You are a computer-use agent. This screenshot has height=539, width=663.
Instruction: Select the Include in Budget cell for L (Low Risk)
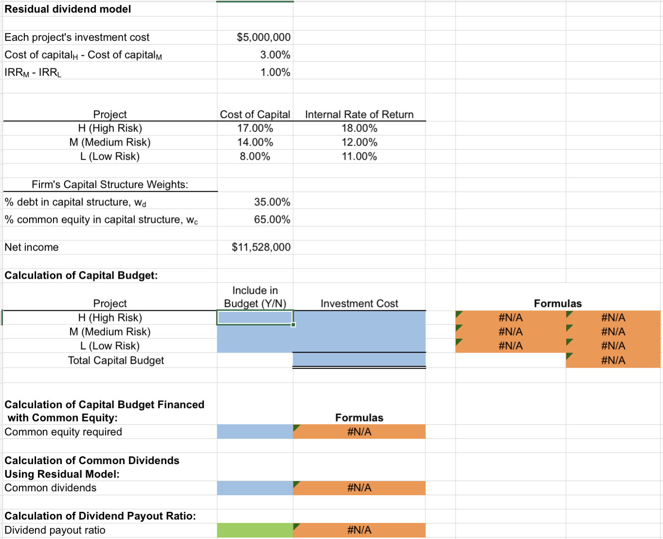(255, 345)
